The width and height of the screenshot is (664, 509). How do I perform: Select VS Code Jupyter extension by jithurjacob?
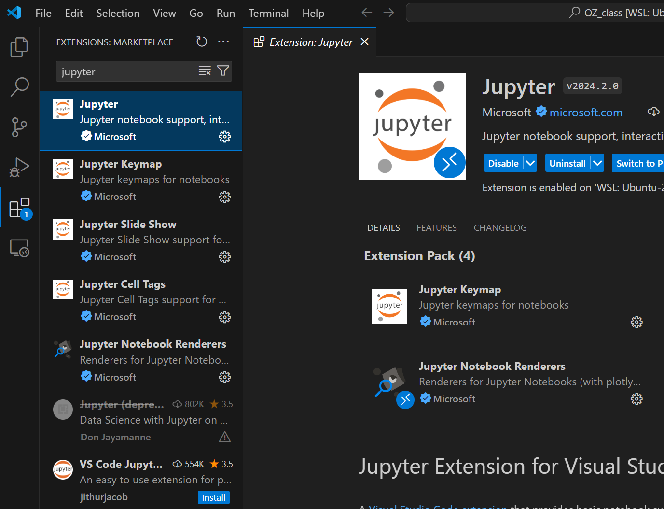coord(141,481)
